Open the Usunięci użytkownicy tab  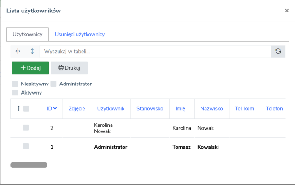click(80, 34)
